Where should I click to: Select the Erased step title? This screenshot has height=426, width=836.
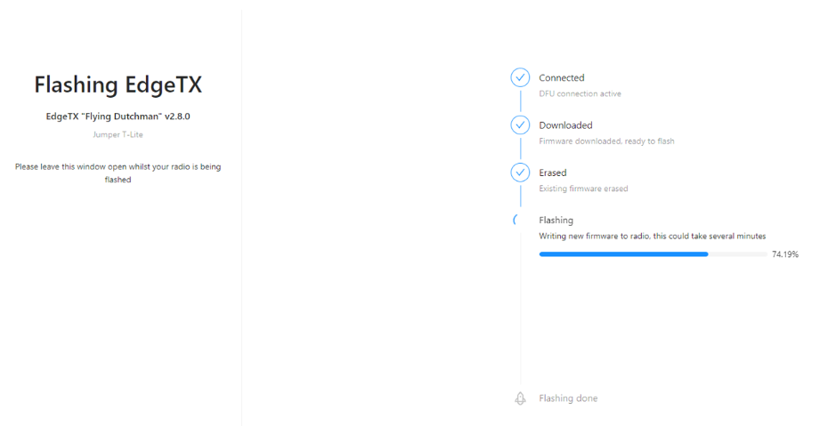[553, 173]
